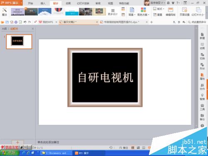Switch to the 视图 ribbon tab
This screenshot has width=208, height=156.
point(110,3)
